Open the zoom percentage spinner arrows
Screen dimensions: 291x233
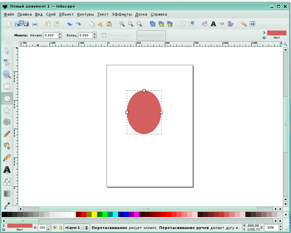pyautogui.click(x=281, y=228)
